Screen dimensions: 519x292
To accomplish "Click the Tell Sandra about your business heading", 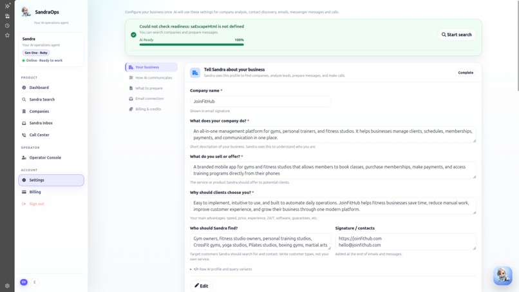I will click(x=234, y=70).
